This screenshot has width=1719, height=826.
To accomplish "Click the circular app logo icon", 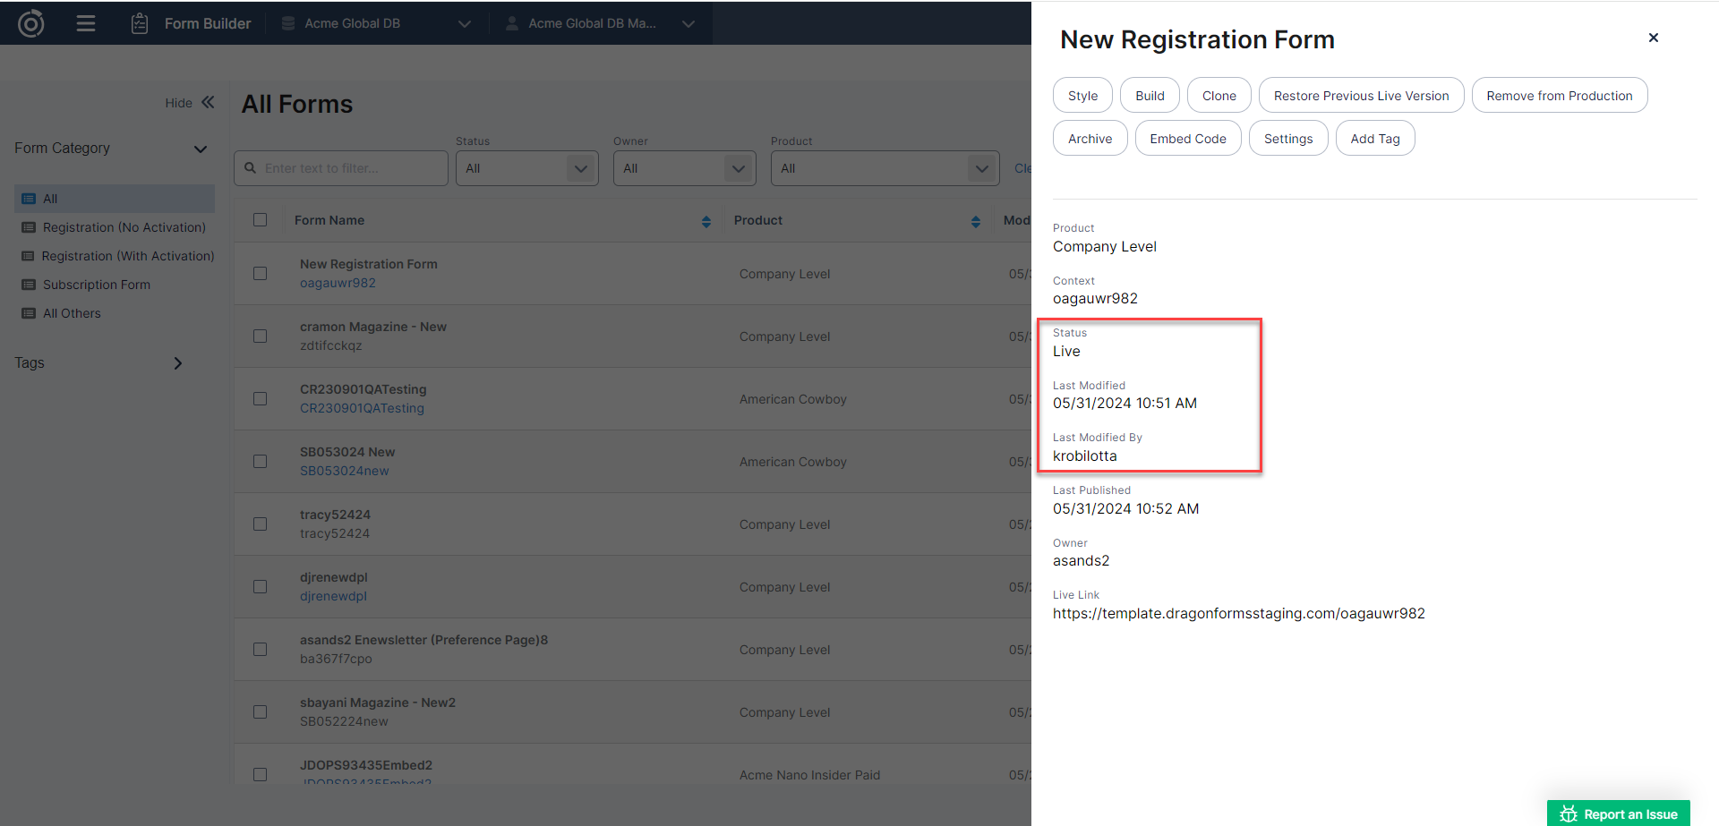I will (31, 23).
